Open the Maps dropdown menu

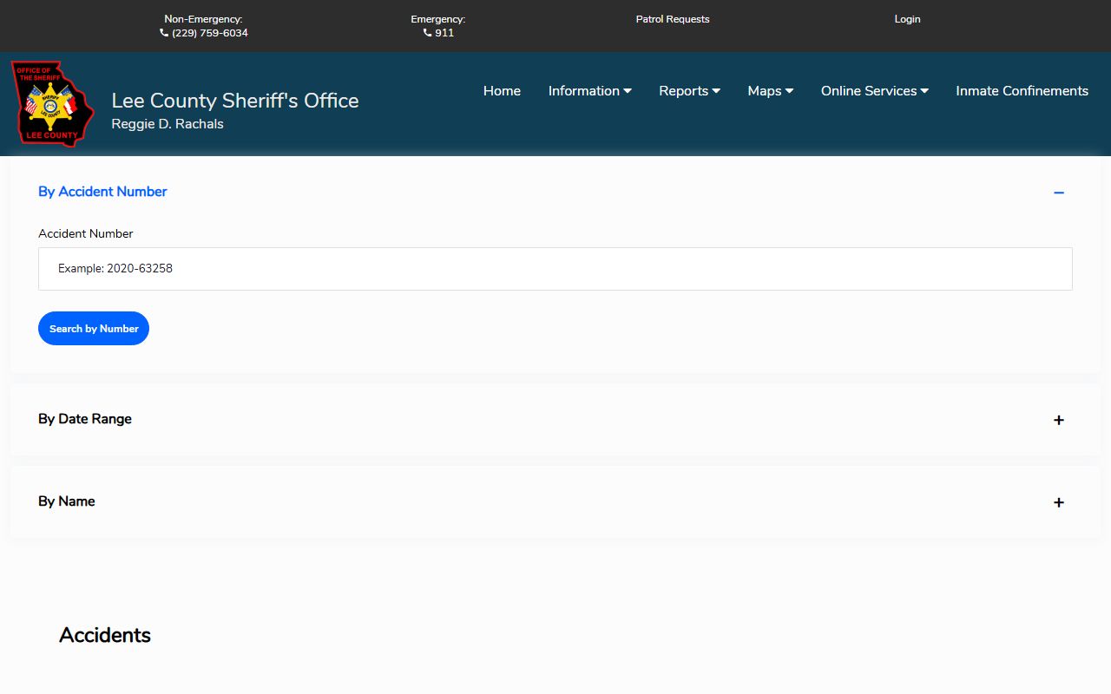(771, 91)
